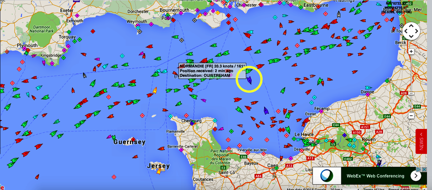This screenshot has height=190, width=432.
Task: Click the Guernsey island label
Action: click(129, 142)
